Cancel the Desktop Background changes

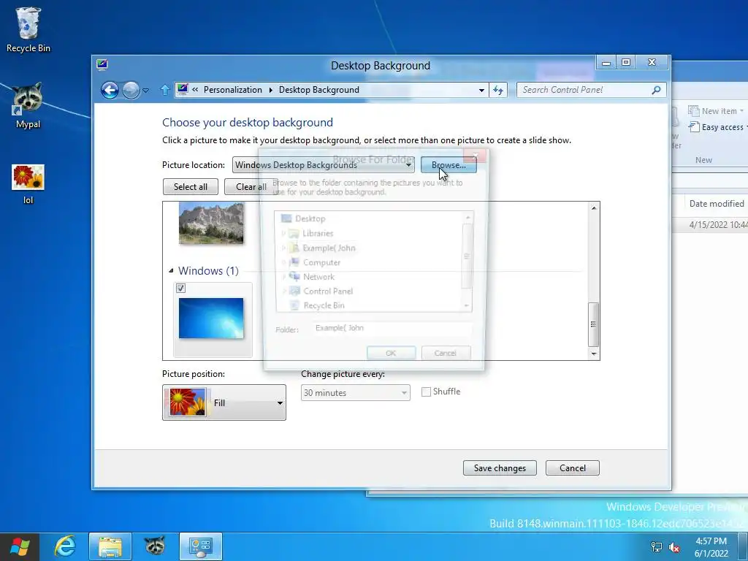(573, 468)
